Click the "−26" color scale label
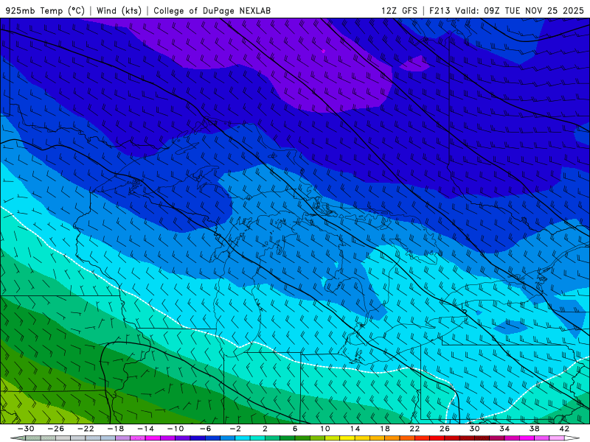Screen dimensions: 590x442 click(56, 429)
